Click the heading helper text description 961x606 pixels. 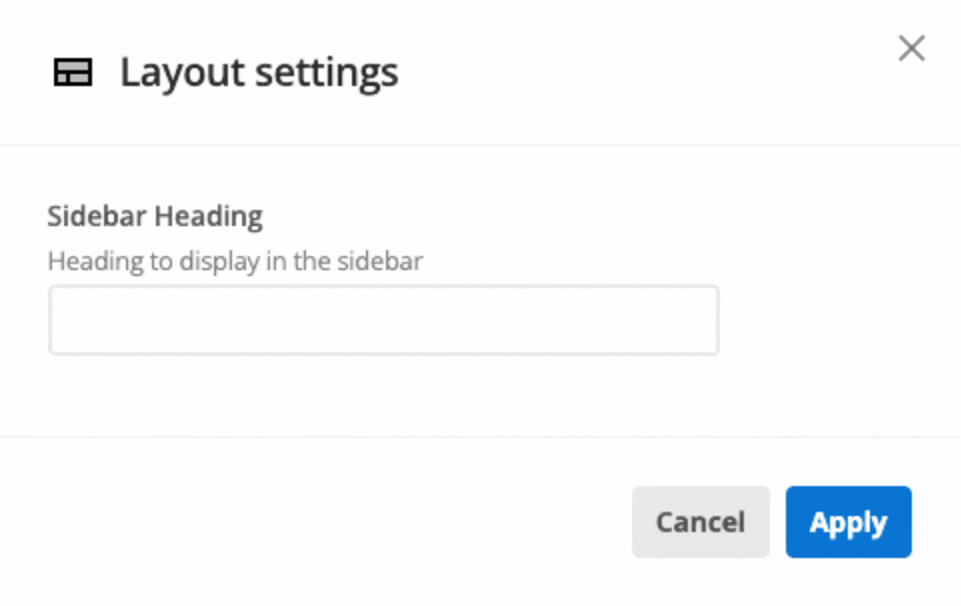(236, 261)
